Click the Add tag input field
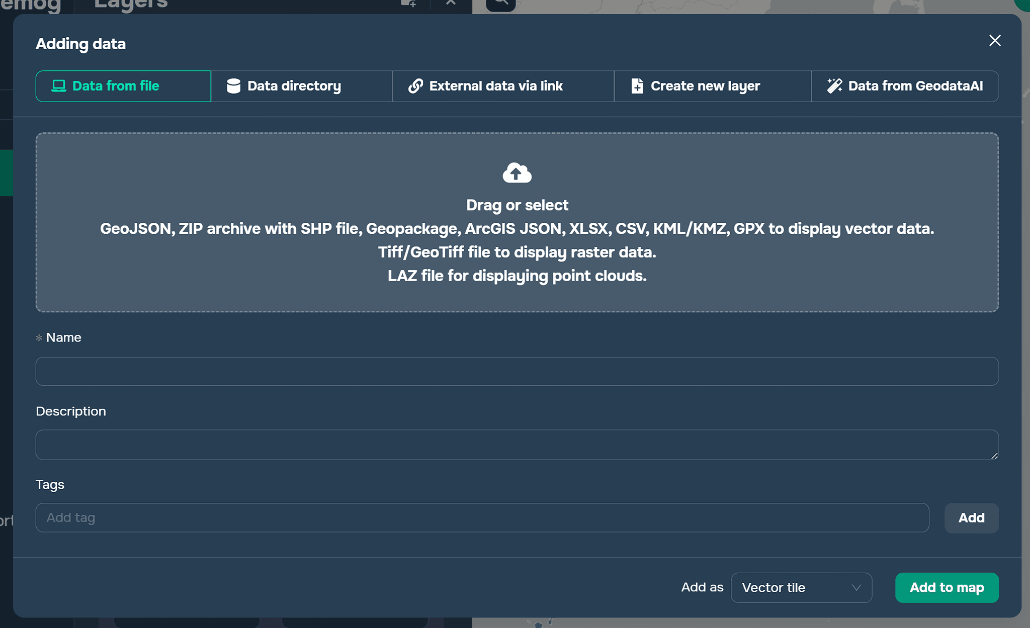The image size is (1030, 628). tap(482, 518)
